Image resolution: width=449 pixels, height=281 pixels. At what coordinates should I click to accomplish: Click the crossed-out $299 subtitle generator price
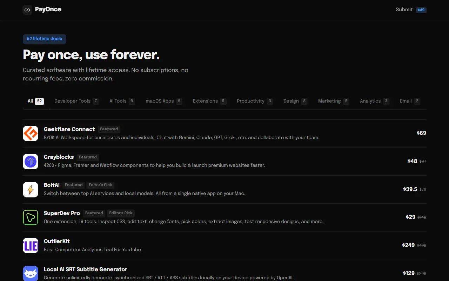tap(422, 274)
